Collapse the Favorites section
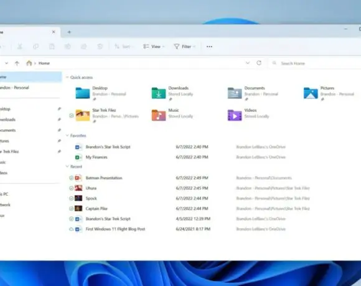This screenshot has height=286, width=361. [67, 136]
